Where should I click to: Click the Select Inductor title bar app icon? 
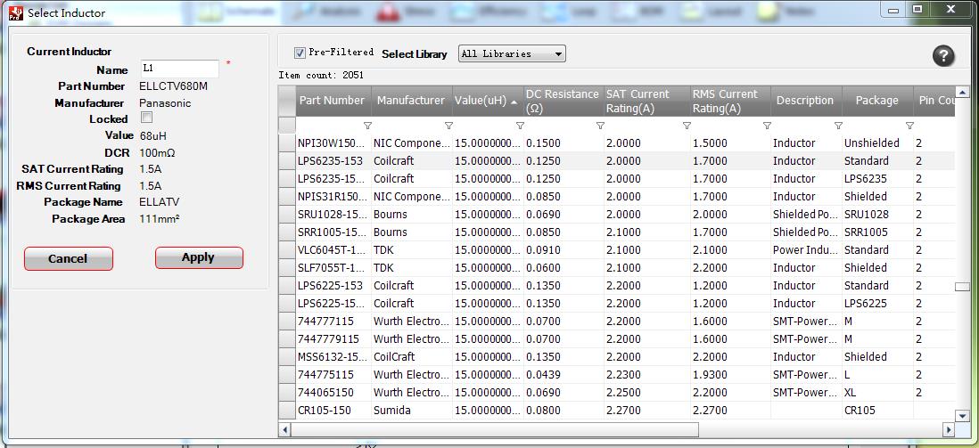pos(15,13)
